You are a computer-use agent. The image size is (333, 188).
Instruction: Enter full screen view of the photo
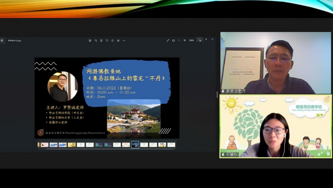(x=168, y=40)
